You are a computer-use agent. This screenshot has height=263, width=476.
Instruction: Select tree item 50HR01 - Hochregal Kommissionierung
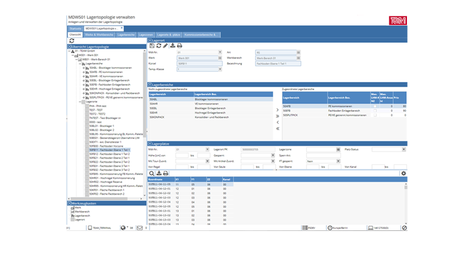(x=112, y=178)
